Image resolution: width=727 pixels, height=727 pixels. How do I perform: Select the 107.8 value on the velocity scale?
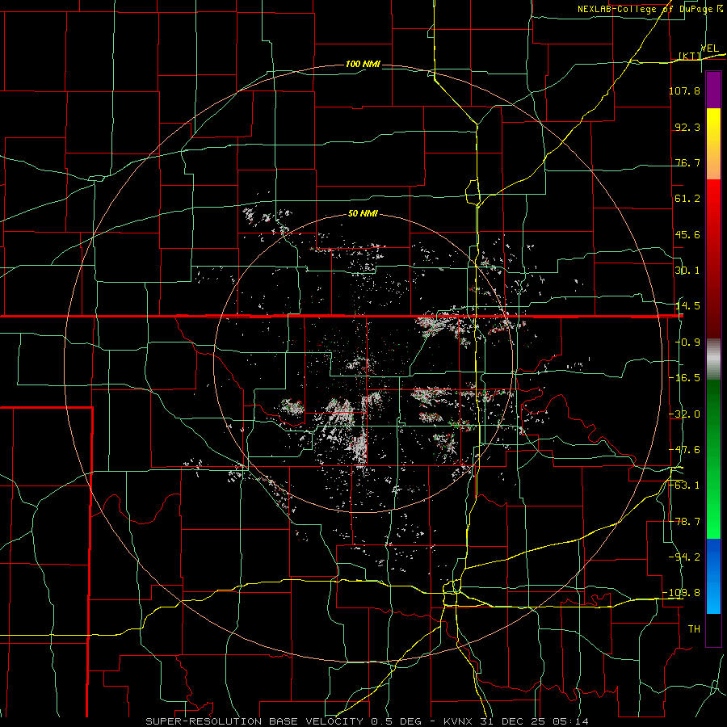pyautogui.click(x=684, y=90)
